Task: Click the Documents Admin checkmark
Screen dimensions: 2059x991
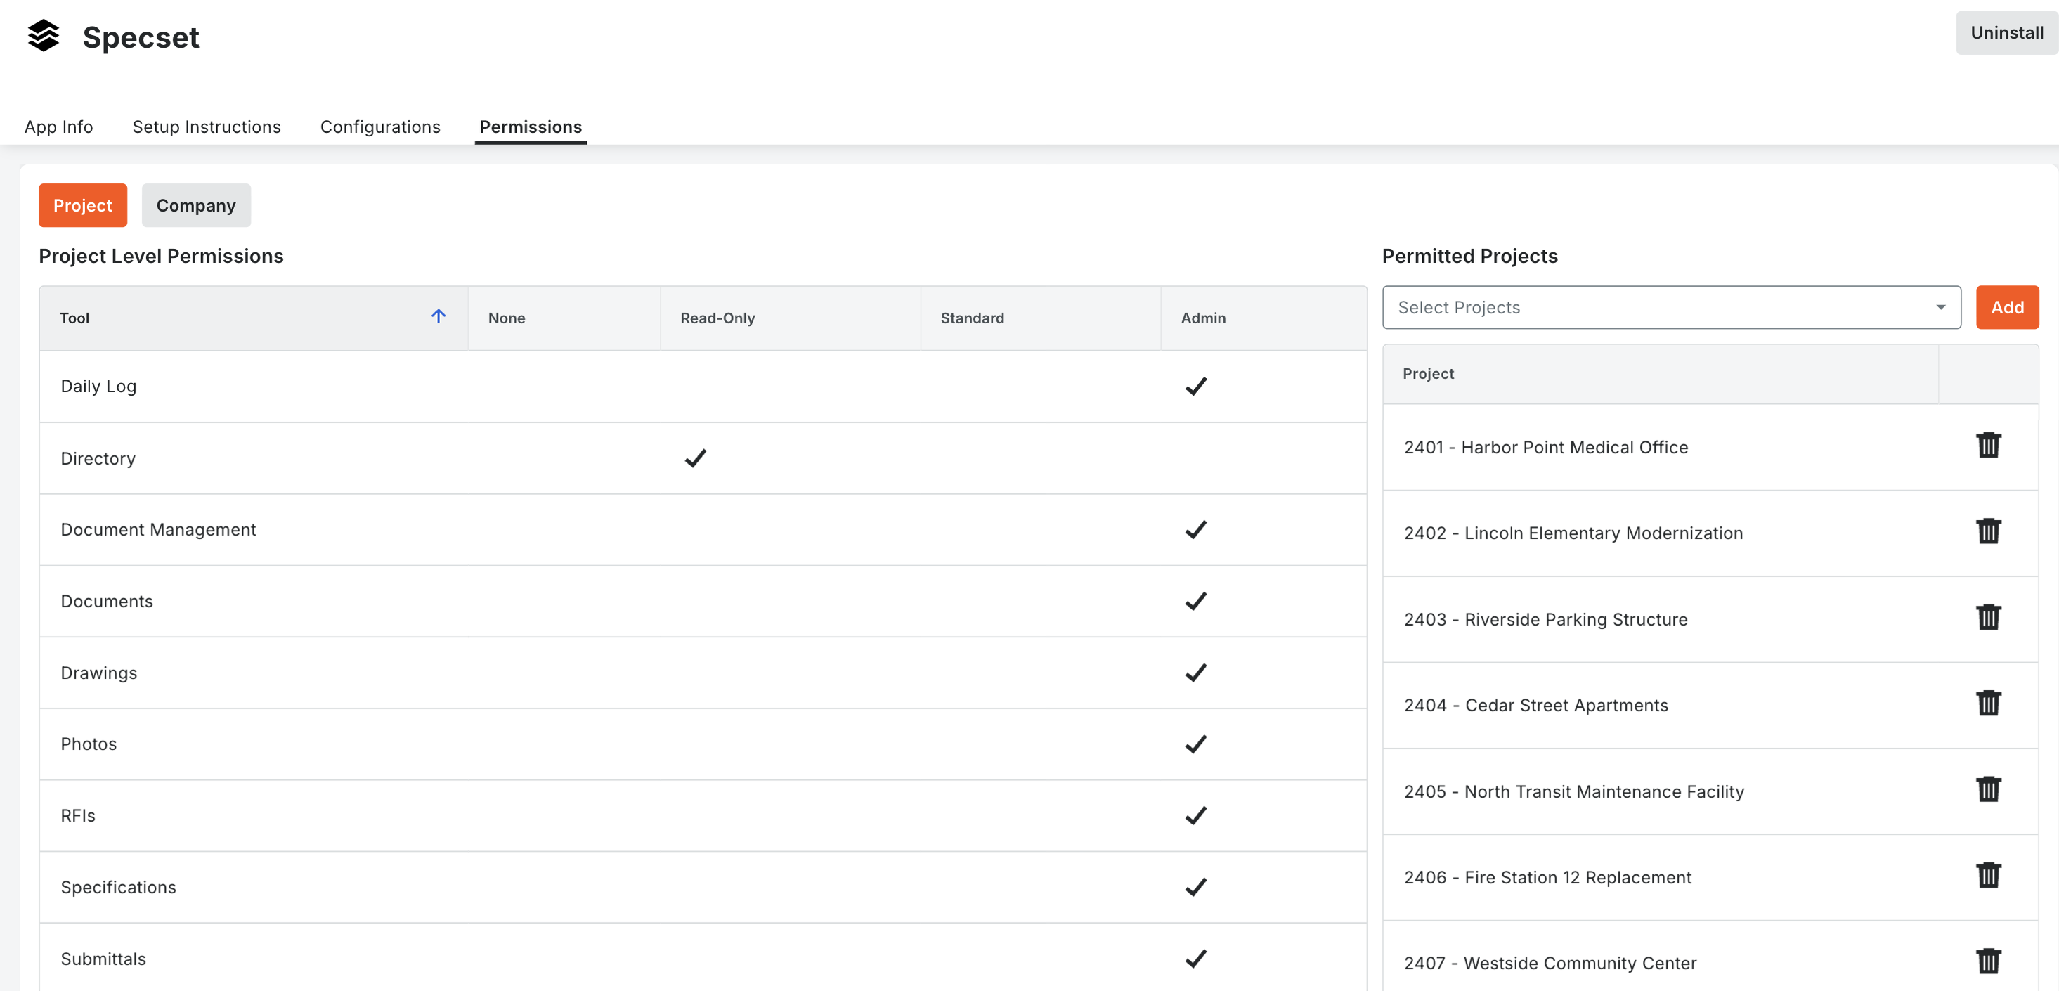Action: [x=1196, y=601]
